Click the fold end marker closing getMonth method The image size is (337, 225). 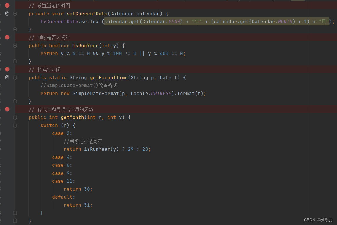(x=15, y=220)
